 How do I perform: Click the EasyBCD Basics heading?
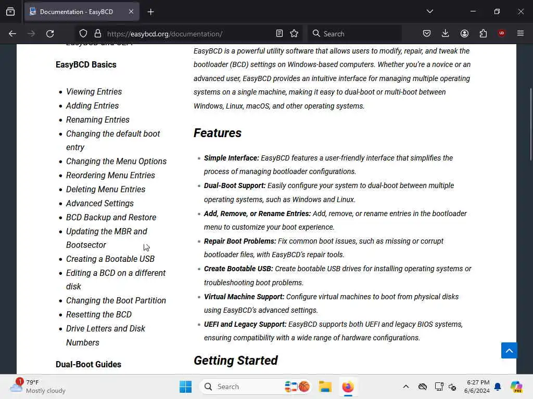point(86,64)
